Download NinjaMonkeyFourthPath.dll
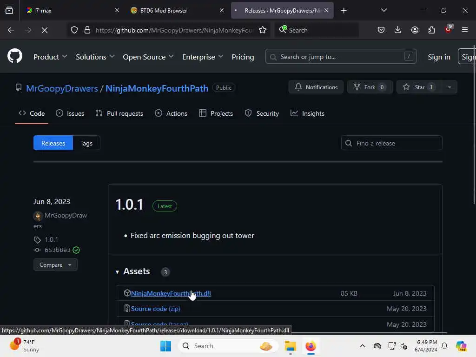The width and height of the screenshot is (476, 357). pyautogui.click(x=171, y=294)
